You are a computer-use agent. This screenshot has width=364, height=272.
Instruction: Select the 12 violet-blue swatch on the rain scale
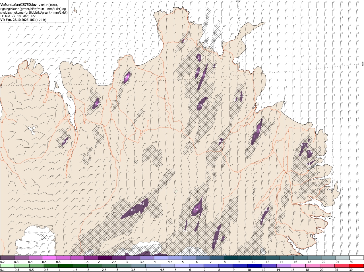[x=269, y=266]
